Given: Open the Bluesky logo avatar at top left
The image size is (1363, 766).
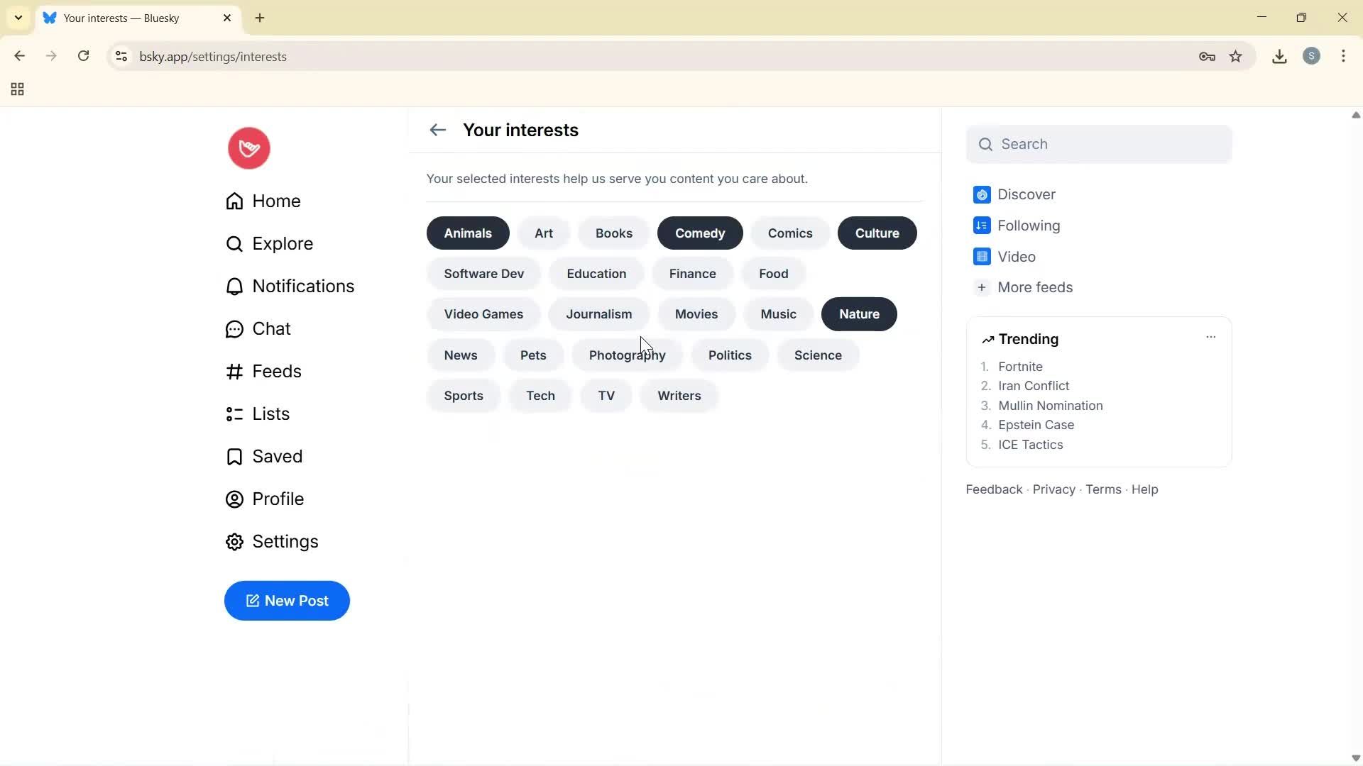Looking at the screenshot, I should click(248, 148).
